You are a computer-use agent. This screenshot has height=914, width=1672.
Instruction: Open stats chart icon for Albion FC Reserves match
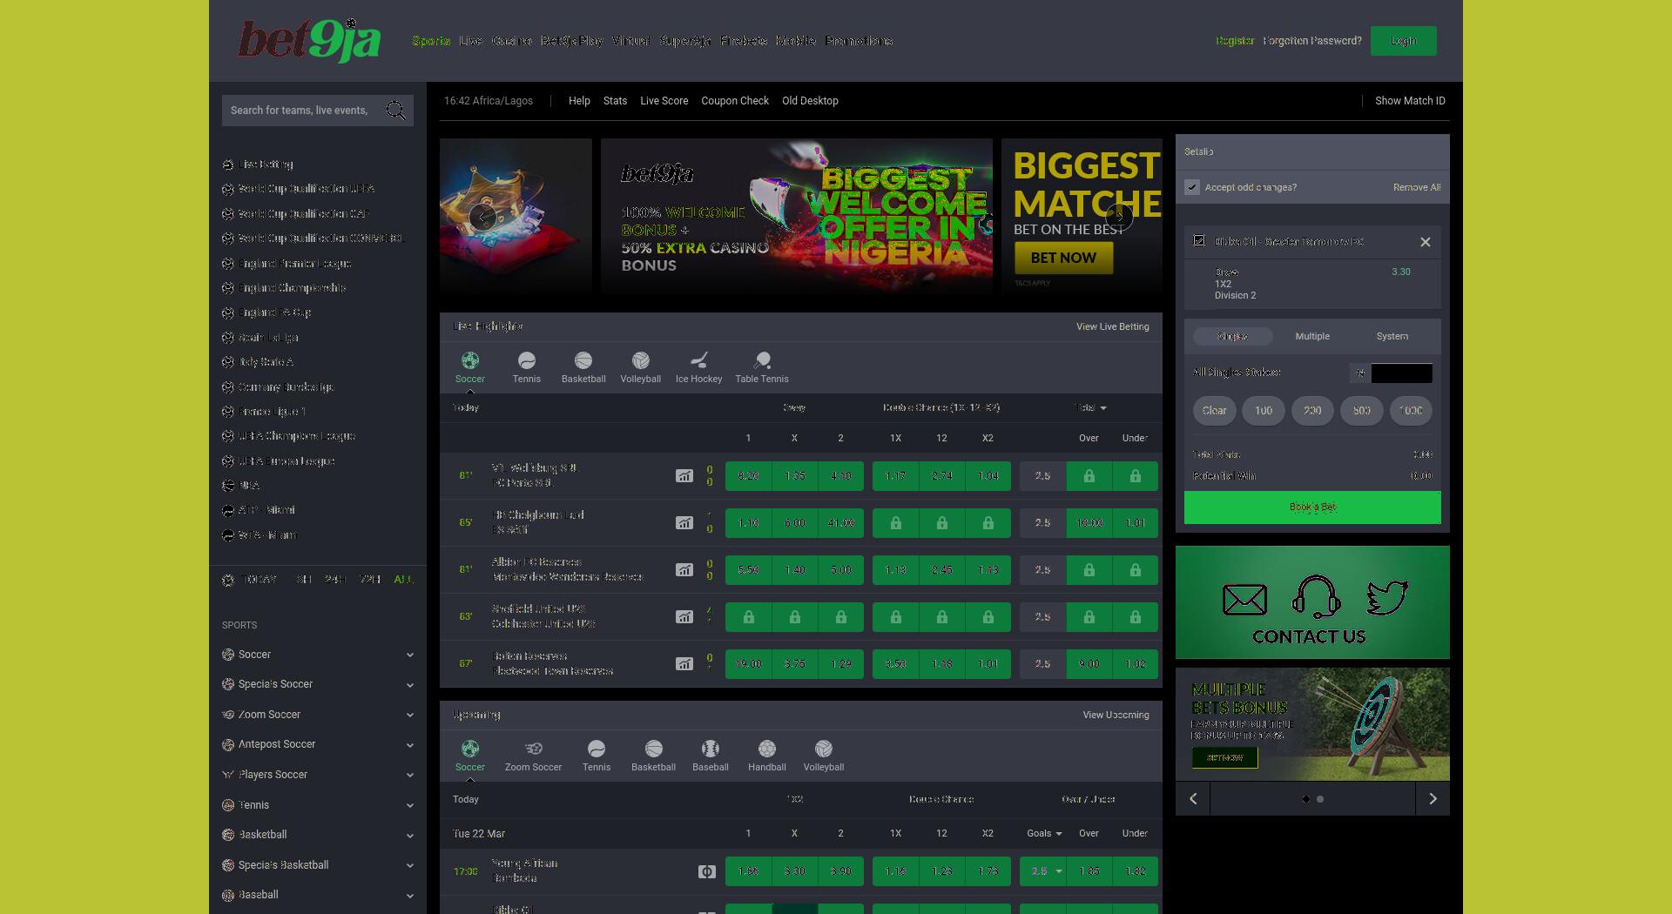point(684,570)
